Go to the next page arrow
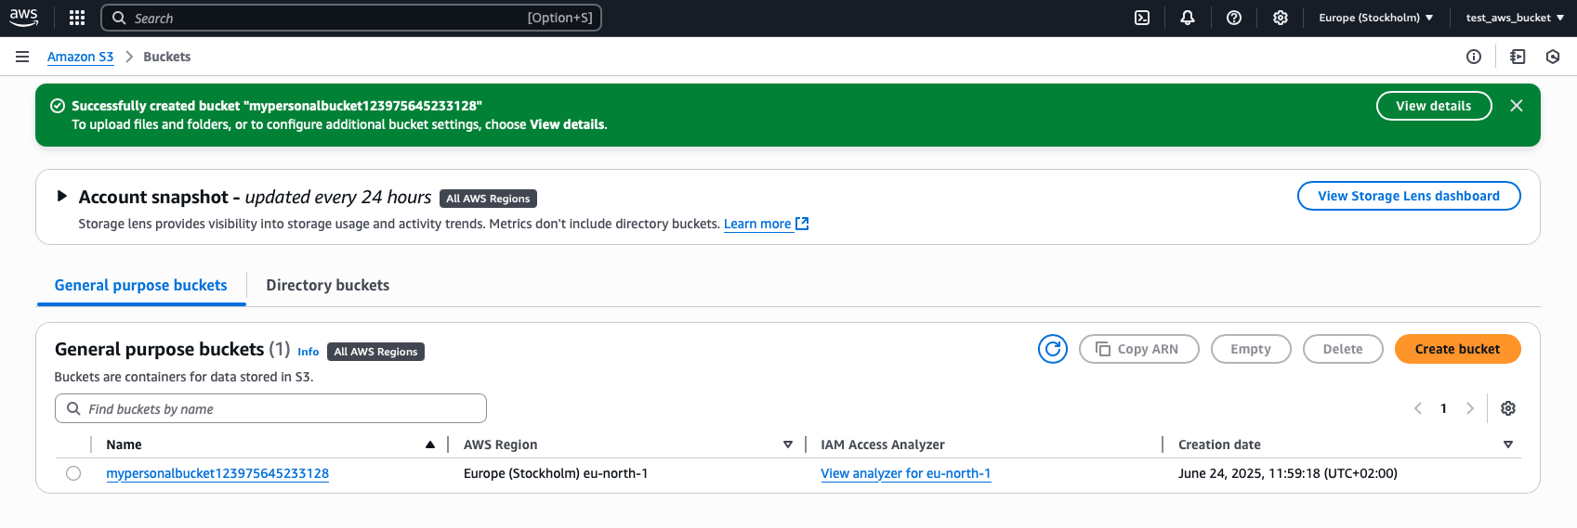Viewport: 1577px width, 528px height. [x=1470, y=408]
